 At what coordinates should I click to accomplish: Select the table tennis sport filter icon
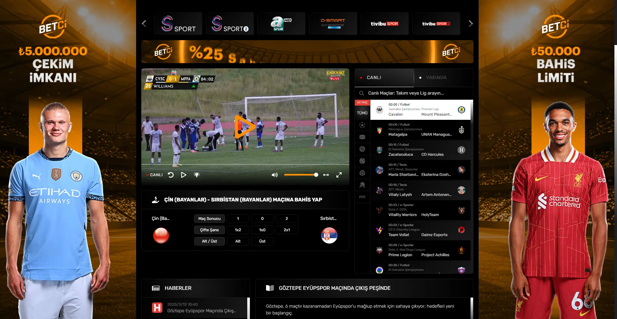[x=362, y=185]
